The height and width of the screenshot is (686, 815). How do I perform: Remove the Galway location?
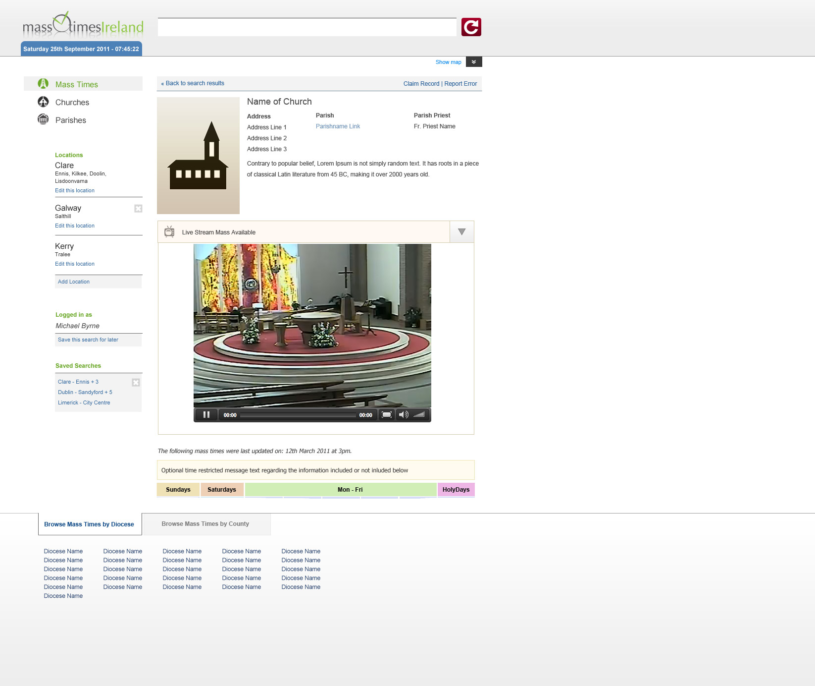(x=138, y=209)
